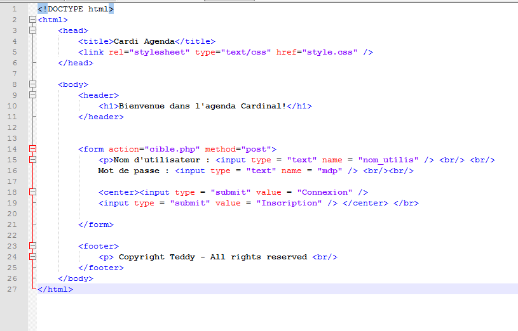The height and width of the screenshot is (331, 518).
Task: Collapse the form fold marker on line 14
Action: point(32,149)
